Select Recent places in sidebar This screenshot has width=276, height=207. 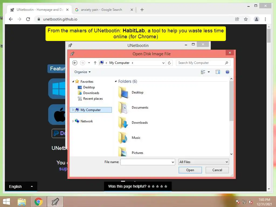[93, 99]
